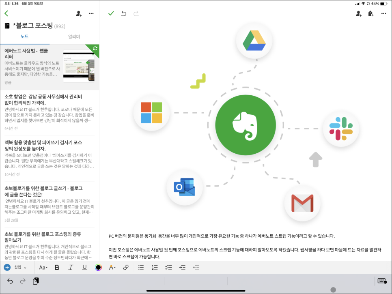Insert a hyperlink
The width and height of the screenshot is (392, 294).
(126, 268)
